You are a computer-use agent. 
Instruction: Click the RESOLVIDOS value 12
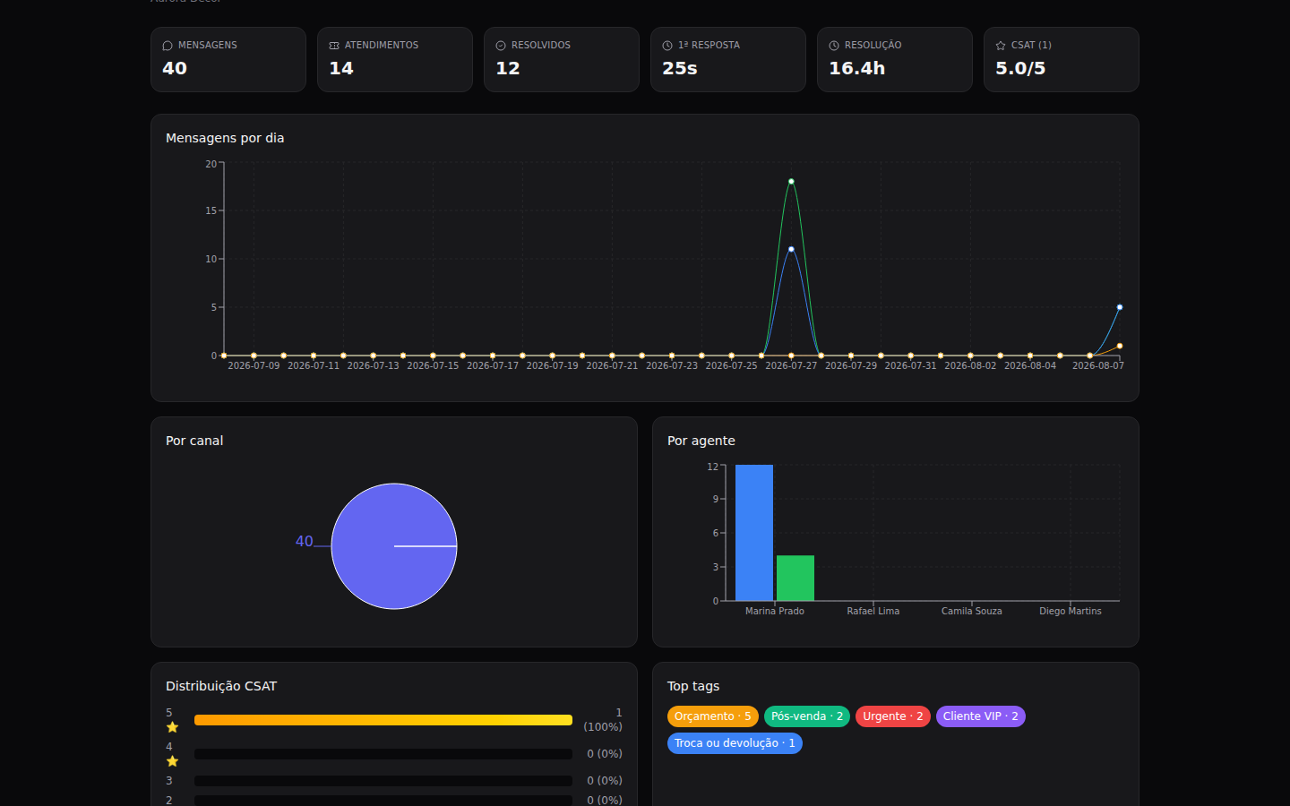[x=508, y=69]
